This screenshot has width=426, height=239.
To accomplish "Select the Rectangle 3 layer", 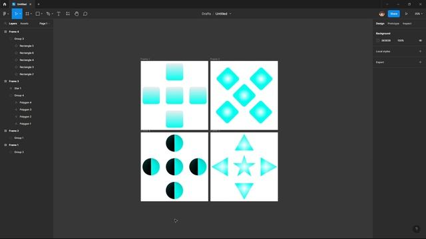I will [27, 67].
